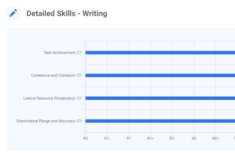235x157 pixels.
Task: Click the A1 axis tick label
Action: (x=129, y=138)
